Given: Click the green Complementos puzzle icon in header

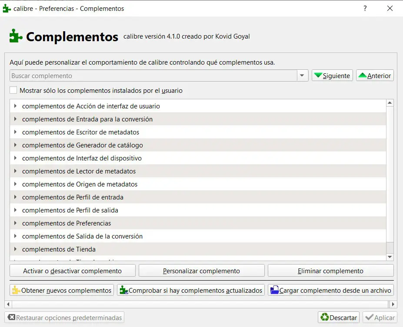Looking at the screenshot, I should pyautogui.click(x=16, y=36).
